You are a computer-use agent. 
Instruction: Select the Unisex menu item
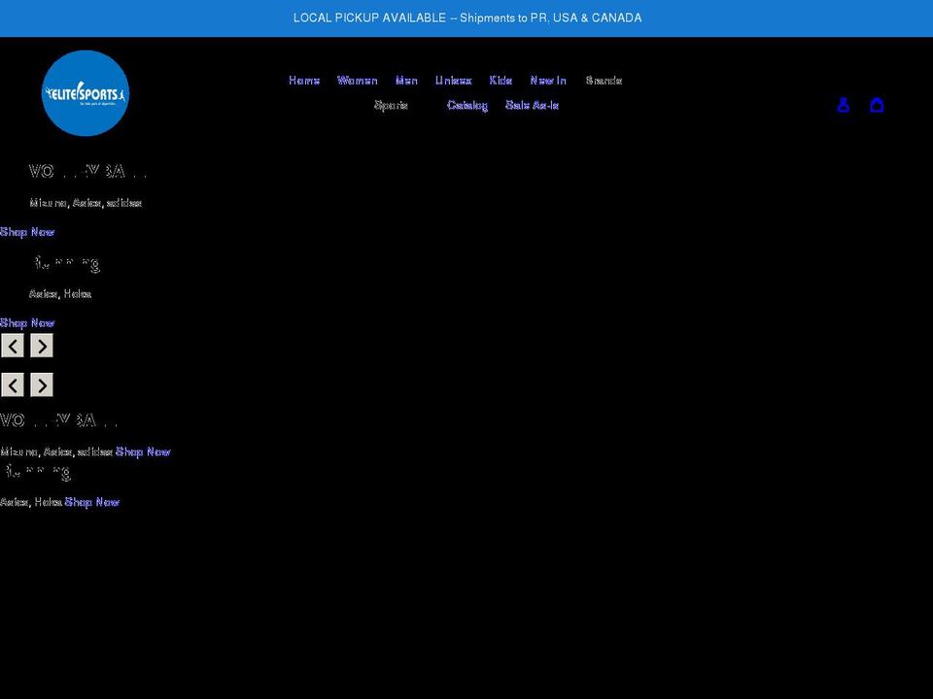(x=454, y=81)
